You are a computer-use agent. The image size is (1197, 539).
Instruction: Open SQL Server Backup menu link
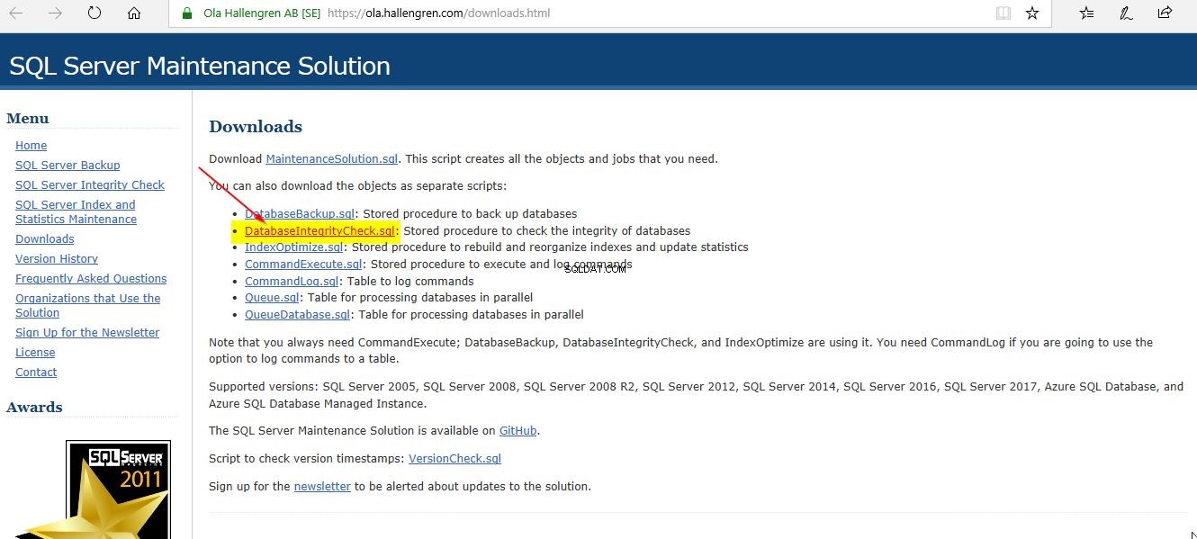(67, 166)
